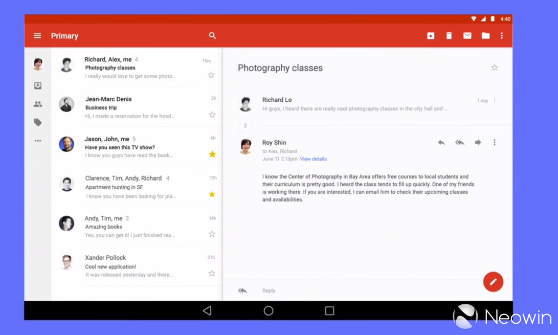
Task: Star the Business trip email
Action: click(212, 115)
